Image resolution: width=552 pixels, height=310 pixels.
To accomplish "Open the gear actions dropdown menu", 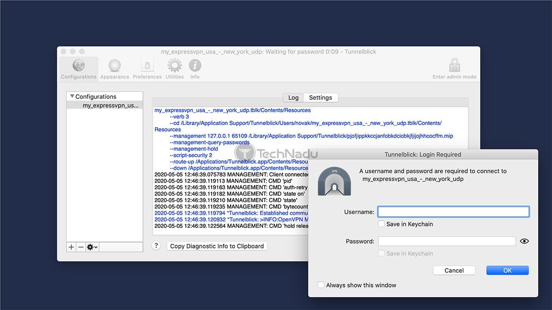I will 92,247.
